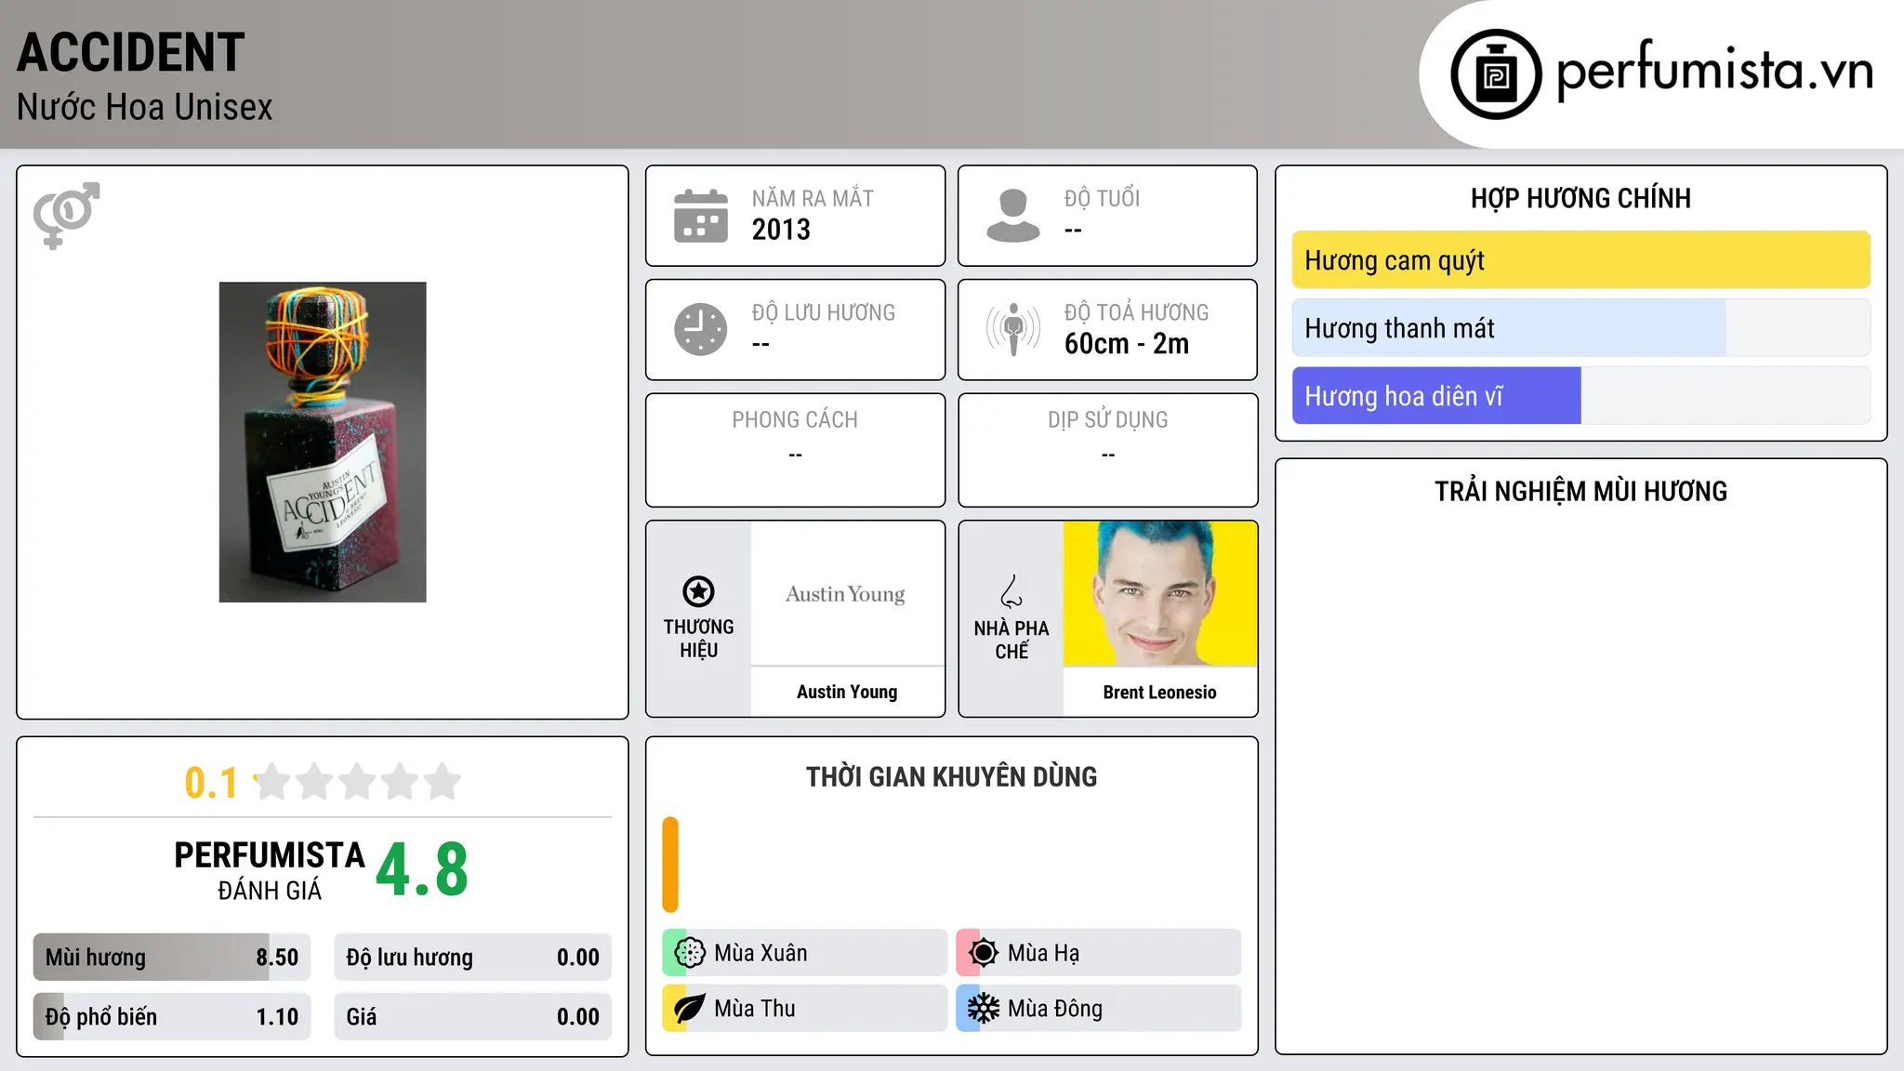The height and width of the screenshot is (1071, 1904).
Task: Click the person icon beside Độ tuổi
Action: pyautogui.click(x=1013, y=216)
